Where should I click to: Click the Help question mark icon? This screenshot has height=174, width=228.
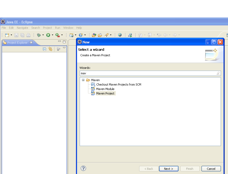pos(83,168)
